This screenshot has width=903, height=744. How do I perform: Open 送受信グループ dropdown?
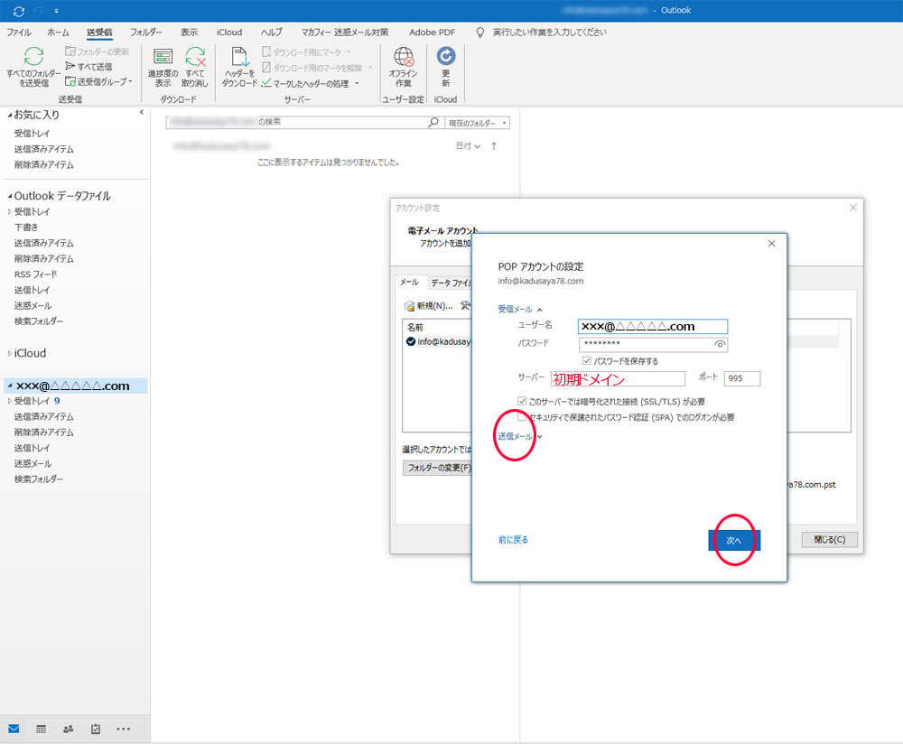(x=98, y=82)
